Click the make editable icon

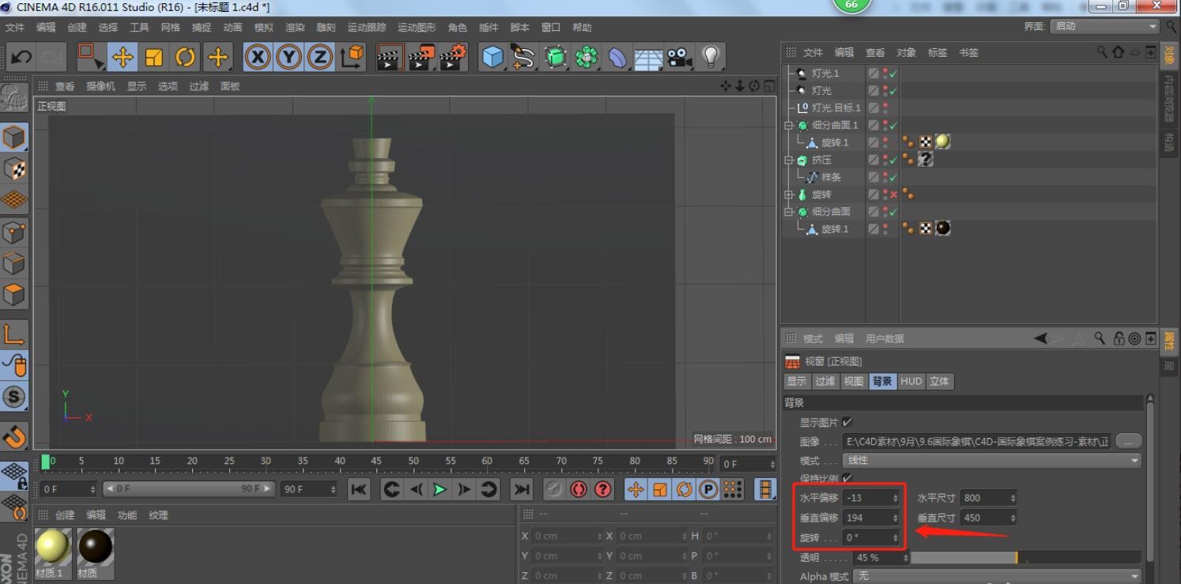coord(14,96)
